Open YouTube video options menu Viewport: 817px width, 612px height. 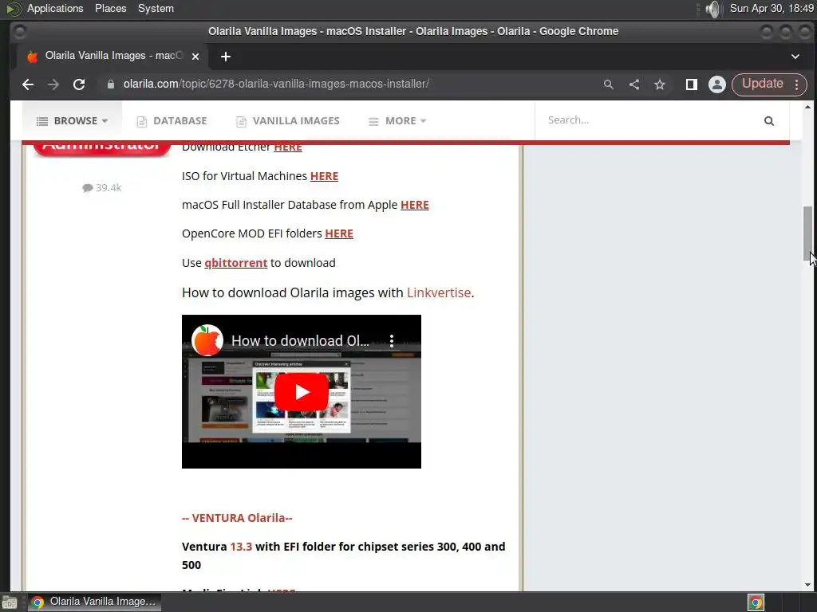(392, 341)
